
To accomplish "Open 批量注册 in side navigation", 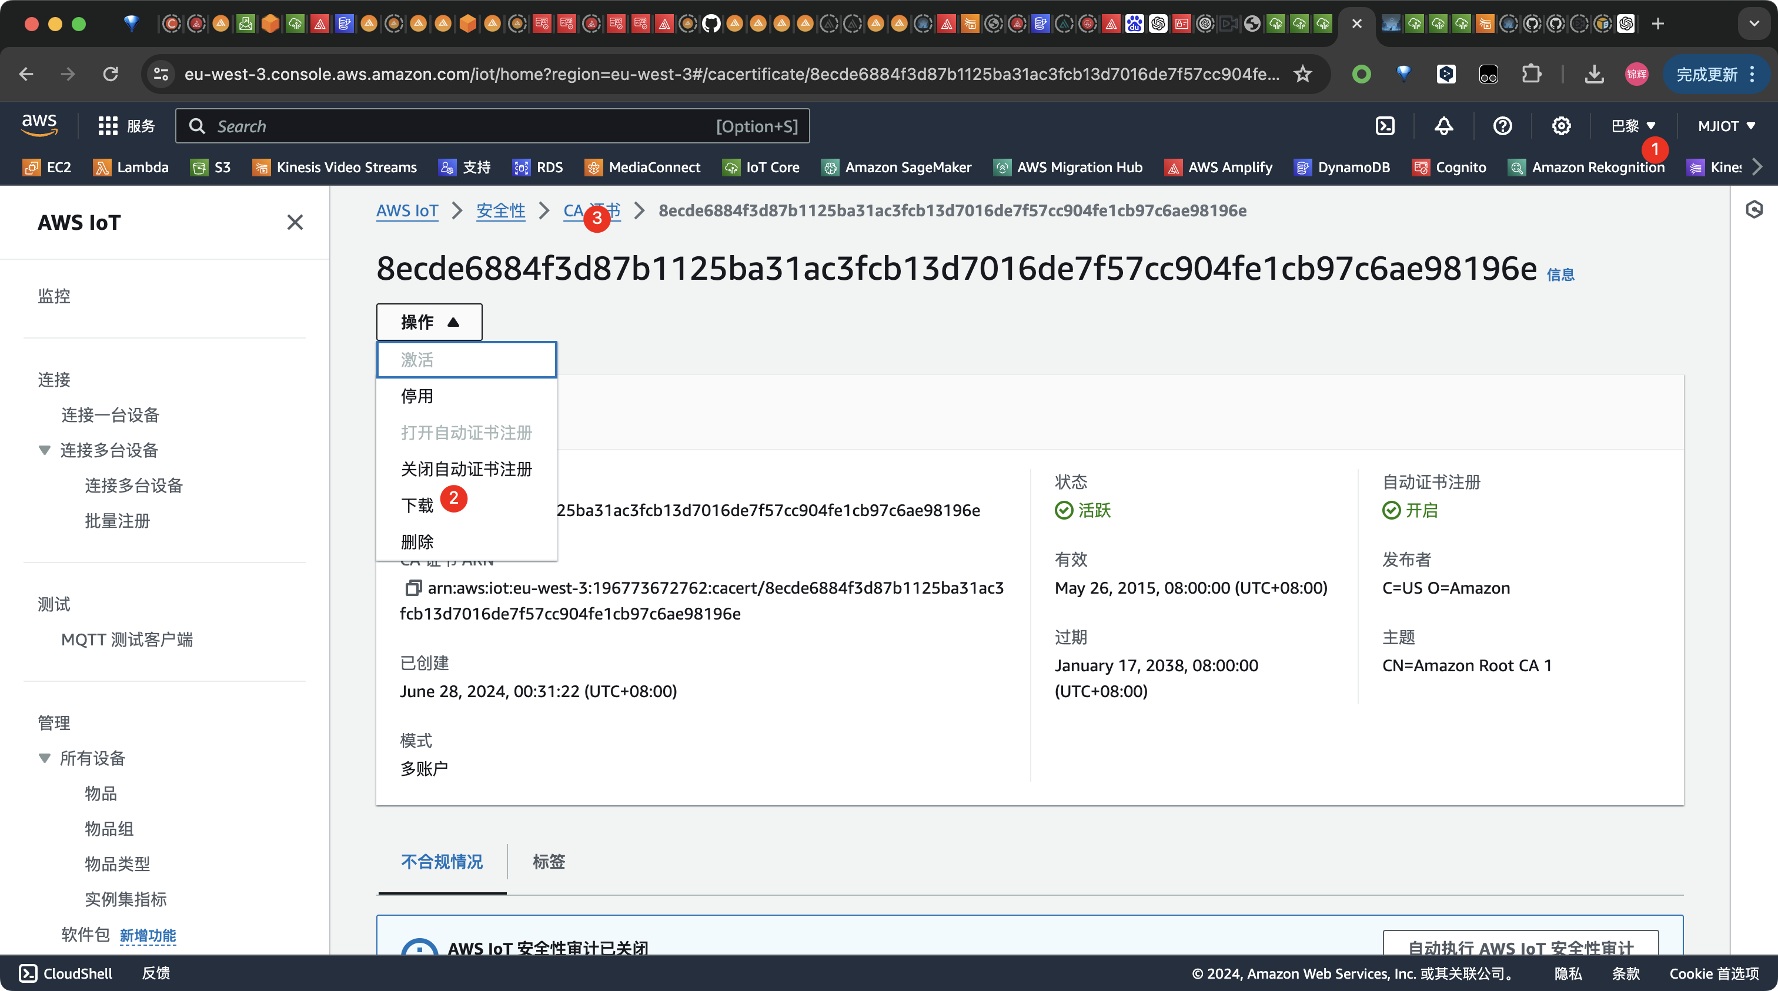I will coord(118,520).
